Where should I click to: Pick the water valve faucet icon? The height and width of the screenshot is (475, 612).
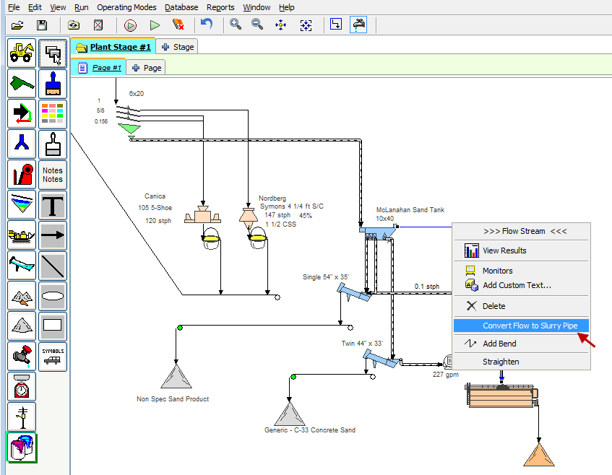[22, 357]
